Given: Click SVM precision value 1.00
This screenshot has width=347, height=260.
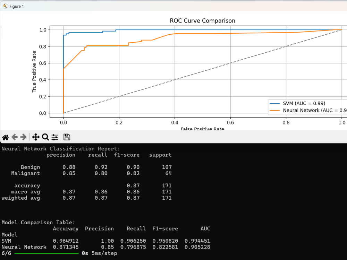Looking at the screenshot, I should click(108, 241).
